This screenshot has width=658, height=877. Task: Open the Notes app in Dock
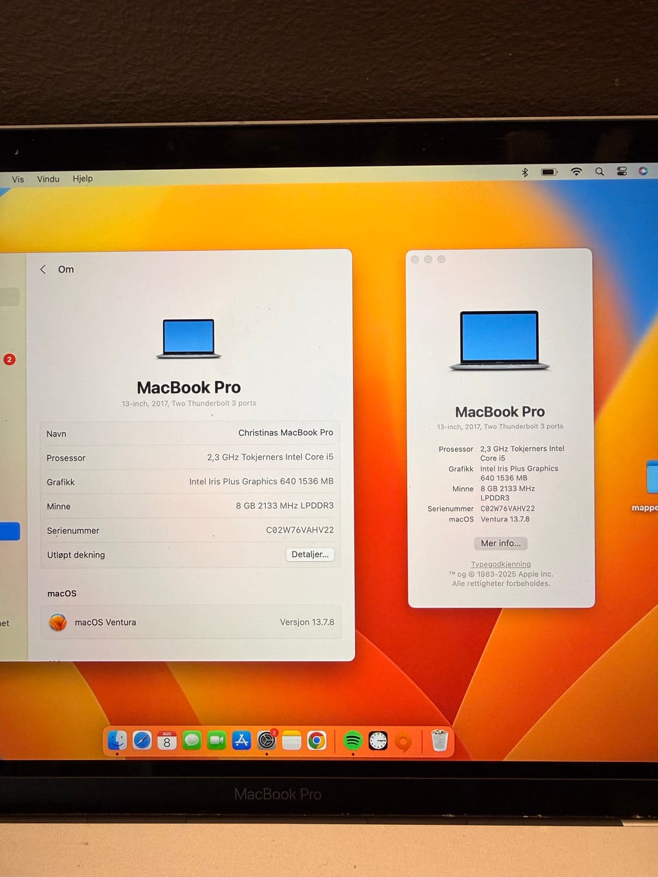291,741
